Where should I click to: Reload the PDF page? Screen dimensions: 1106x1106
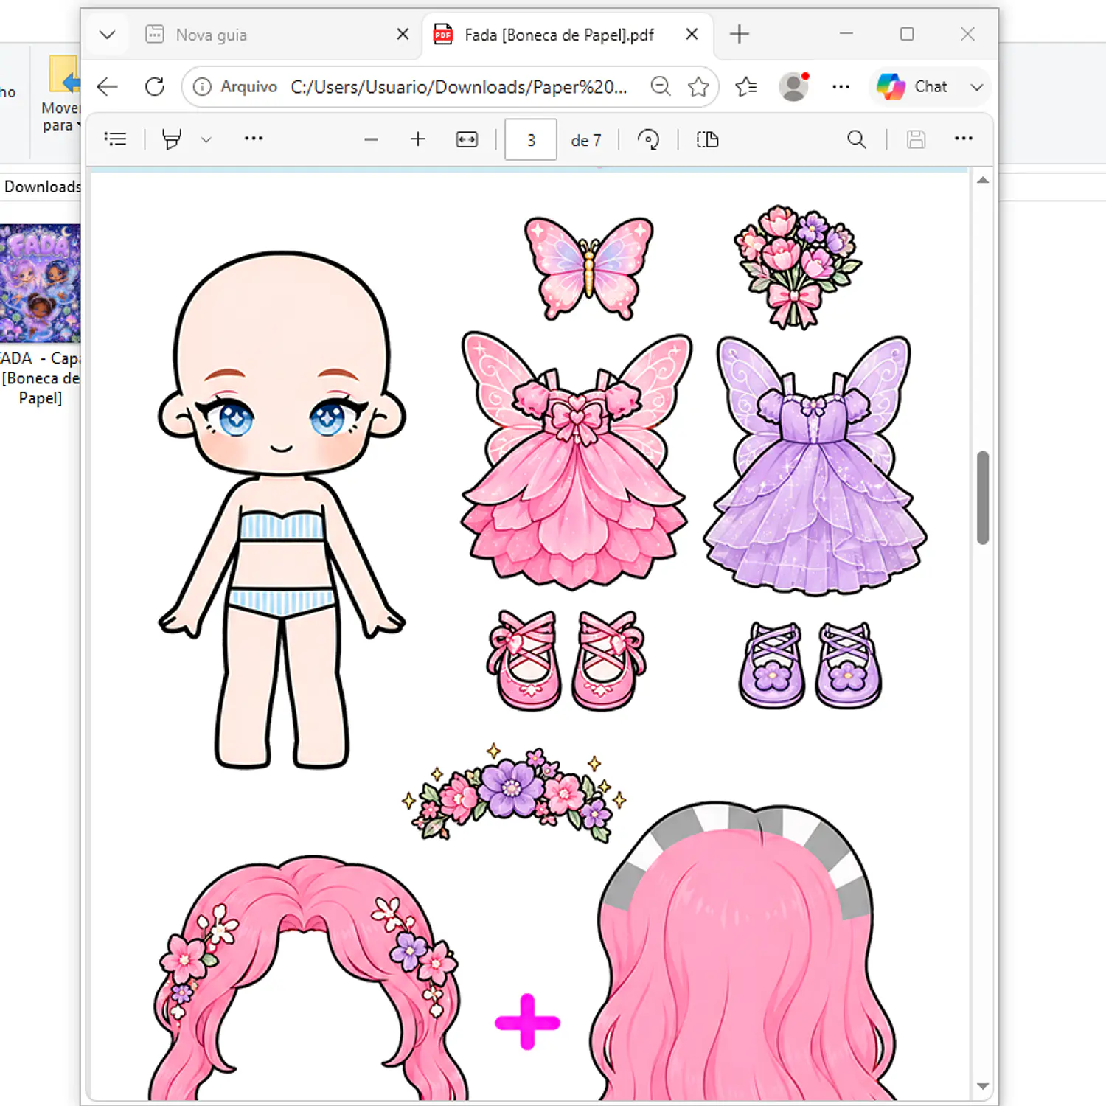pyautogui.click(x=154, y=87)
